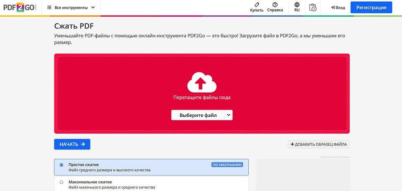
Task: Click the cloud upload icon
Action: (x=202, y=82)
